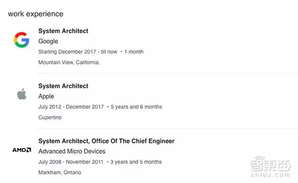Click 5 years and 6 months duration
Viewport: 298px width, 183px height.
tap(136, 107)
